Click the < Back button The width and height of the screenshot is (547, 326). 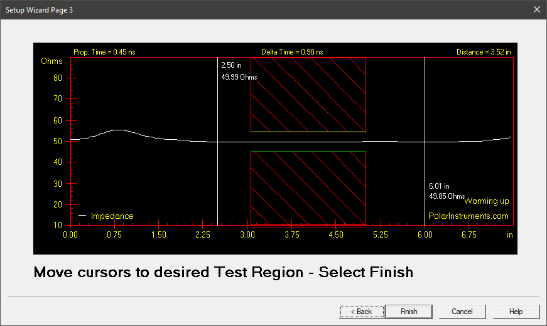[361, 312]
